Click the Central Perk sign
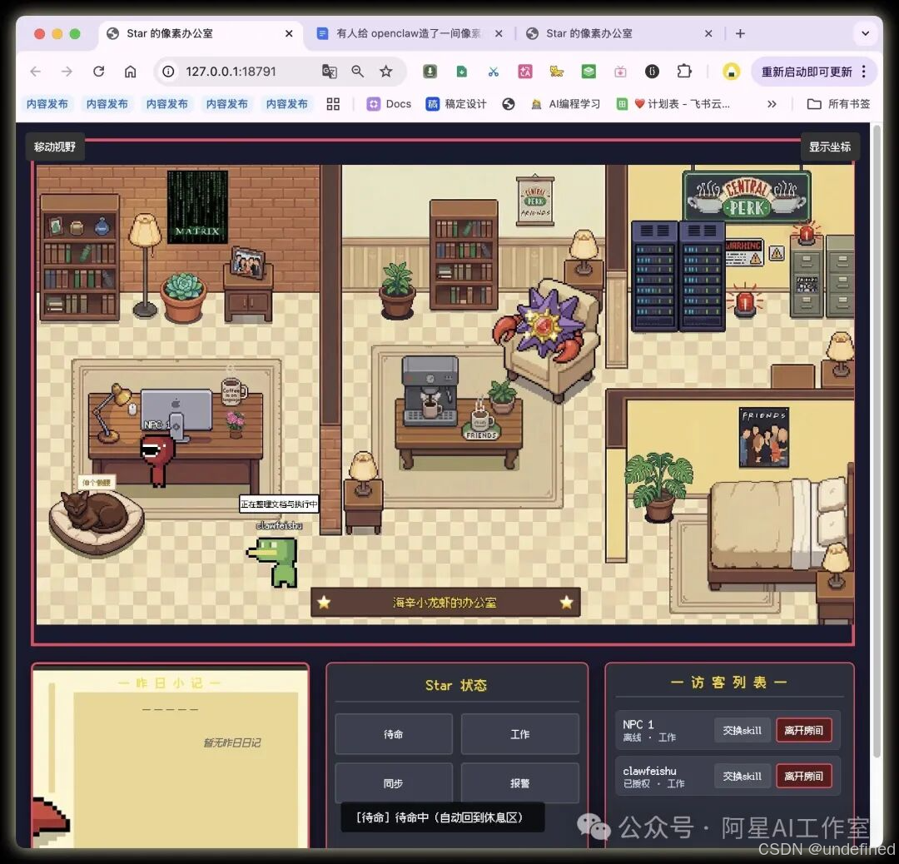Viewport: 899px width, 864px height. (747, 196)
